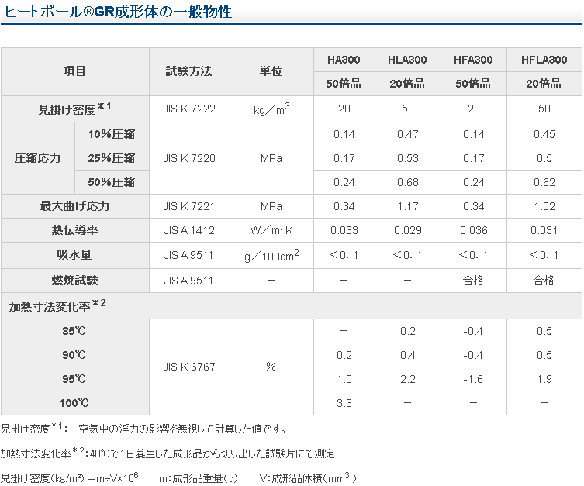
Task: Click the 1.0 value in 95℃ row
Action: pyautogui.click(x=344, y=379)
